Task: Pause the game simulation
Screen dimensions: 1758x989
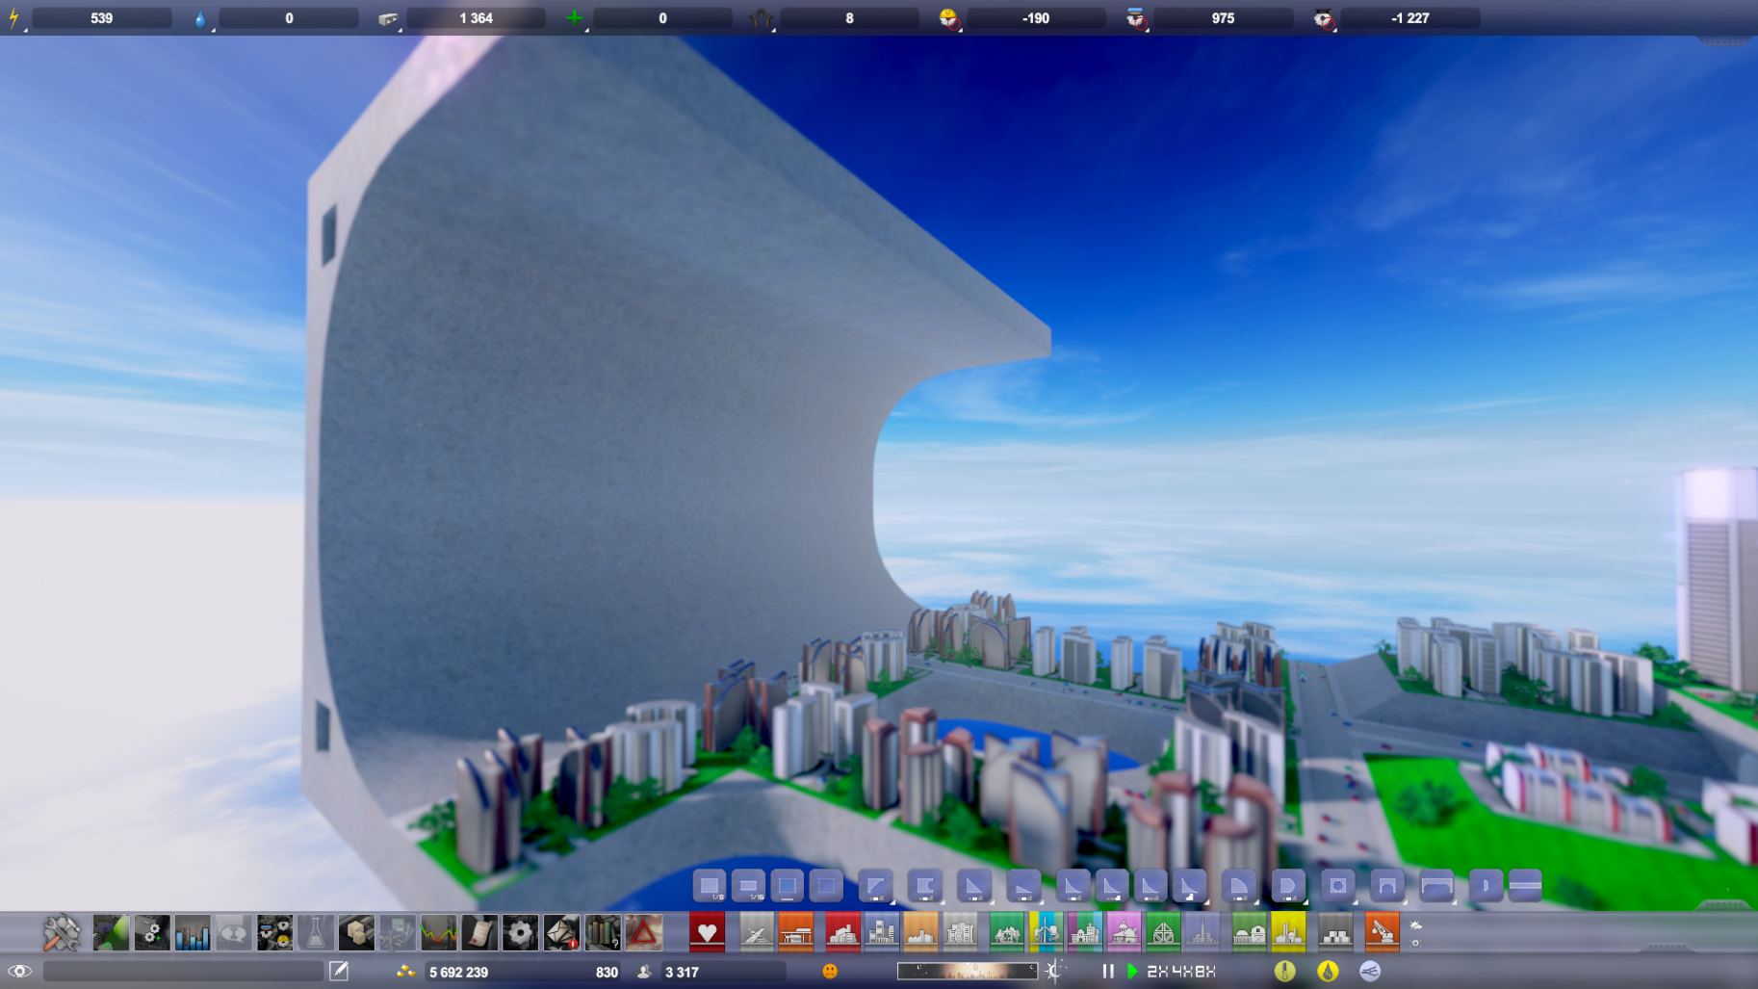Action: [x=1108, y=971]
